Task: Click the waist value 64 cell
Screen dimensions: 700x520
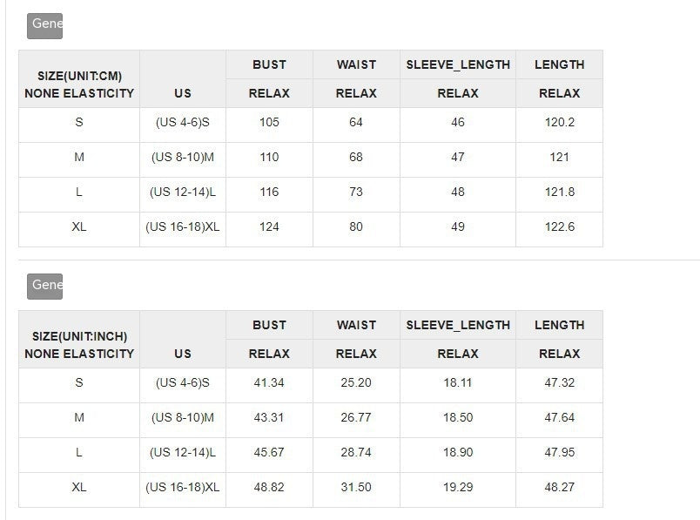Action: 356,123
